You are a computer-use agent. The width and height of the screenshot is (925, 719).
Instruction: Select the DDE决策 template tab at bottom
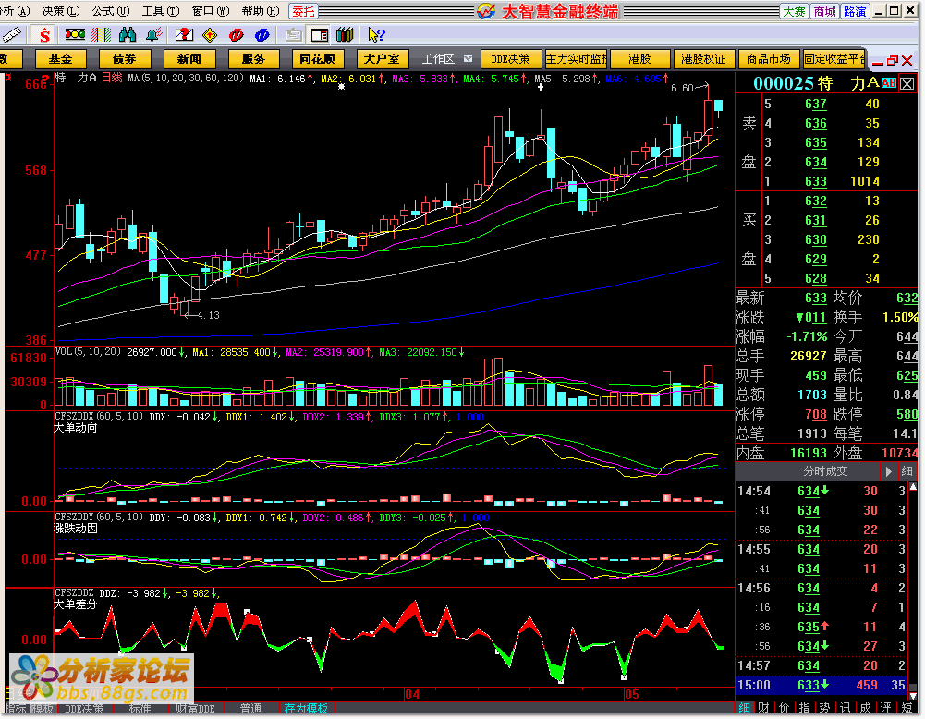point(84,709)
